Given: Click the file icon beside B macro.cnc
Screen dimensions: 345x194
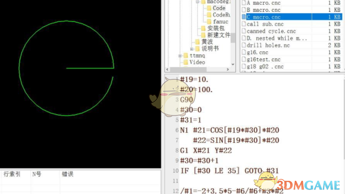Looking at the screenshot, I should coord(244,9).
